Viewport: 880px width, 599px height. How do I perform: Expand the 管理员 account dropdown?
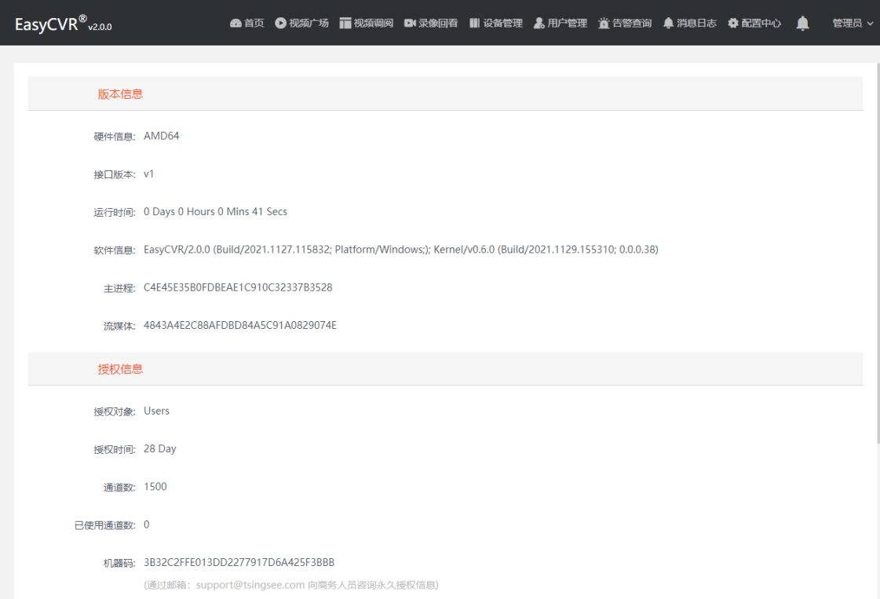click(x=853, y=23)
